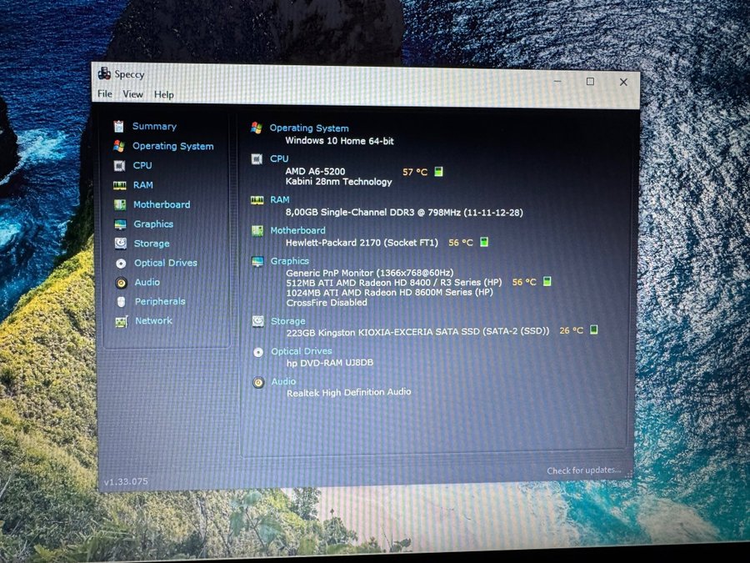Click the Storage heading link in summary

[288, 321]
